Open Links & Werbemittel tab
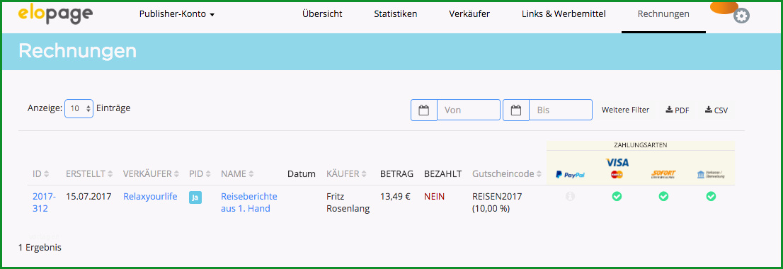This screenshot has height=269, width=783. [x=564, y=14]
